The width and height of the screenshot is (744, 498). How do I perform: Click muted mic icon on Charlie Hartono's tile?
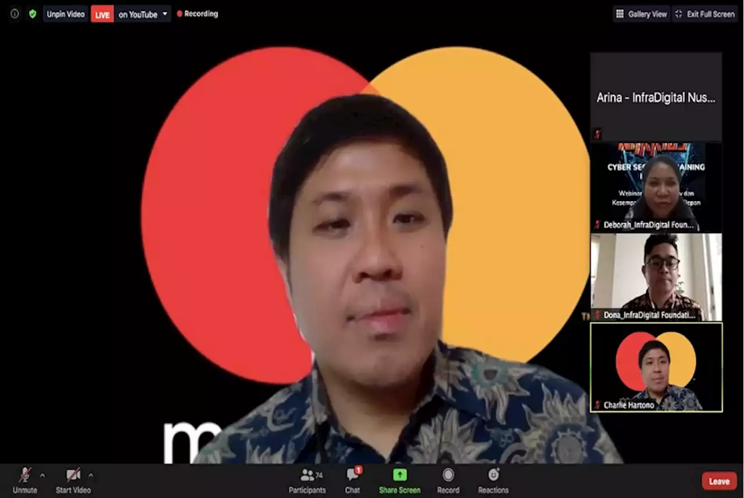point(597,405)
